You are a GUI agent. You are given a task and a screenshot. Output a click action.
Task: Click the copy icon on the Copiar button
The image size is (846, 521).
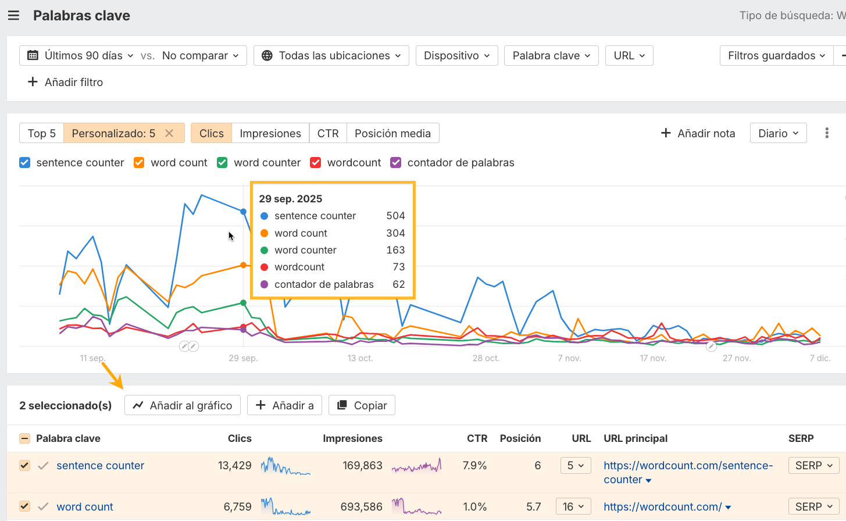pos(343,405)
